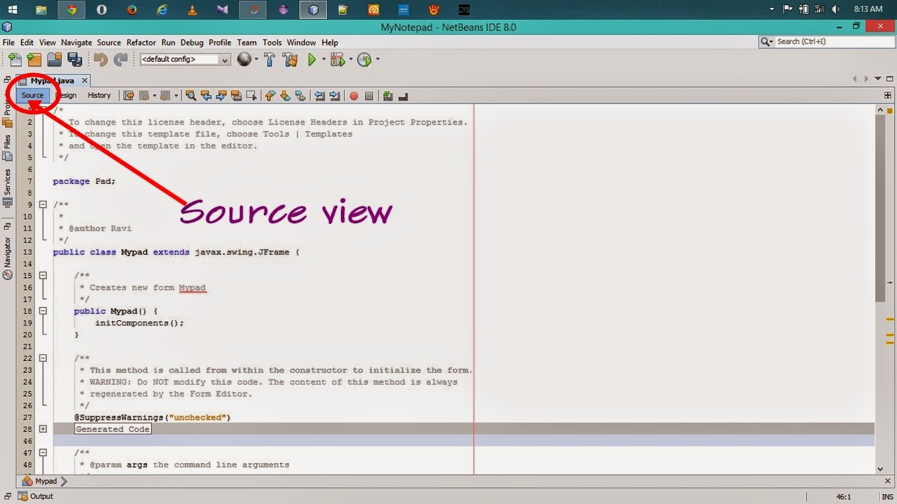
Task: Click the Undo arrow in toolbar
Action: click(x=100, y=59)
